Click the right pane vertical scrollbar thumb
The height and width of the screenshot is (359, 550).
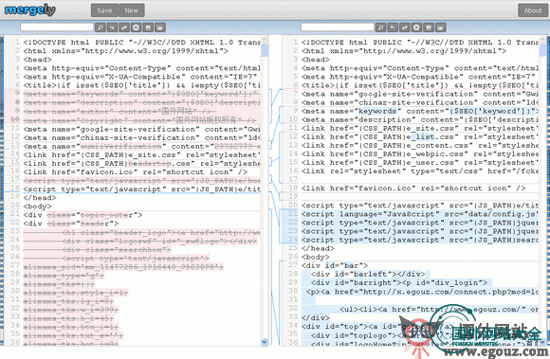point(542,50)
